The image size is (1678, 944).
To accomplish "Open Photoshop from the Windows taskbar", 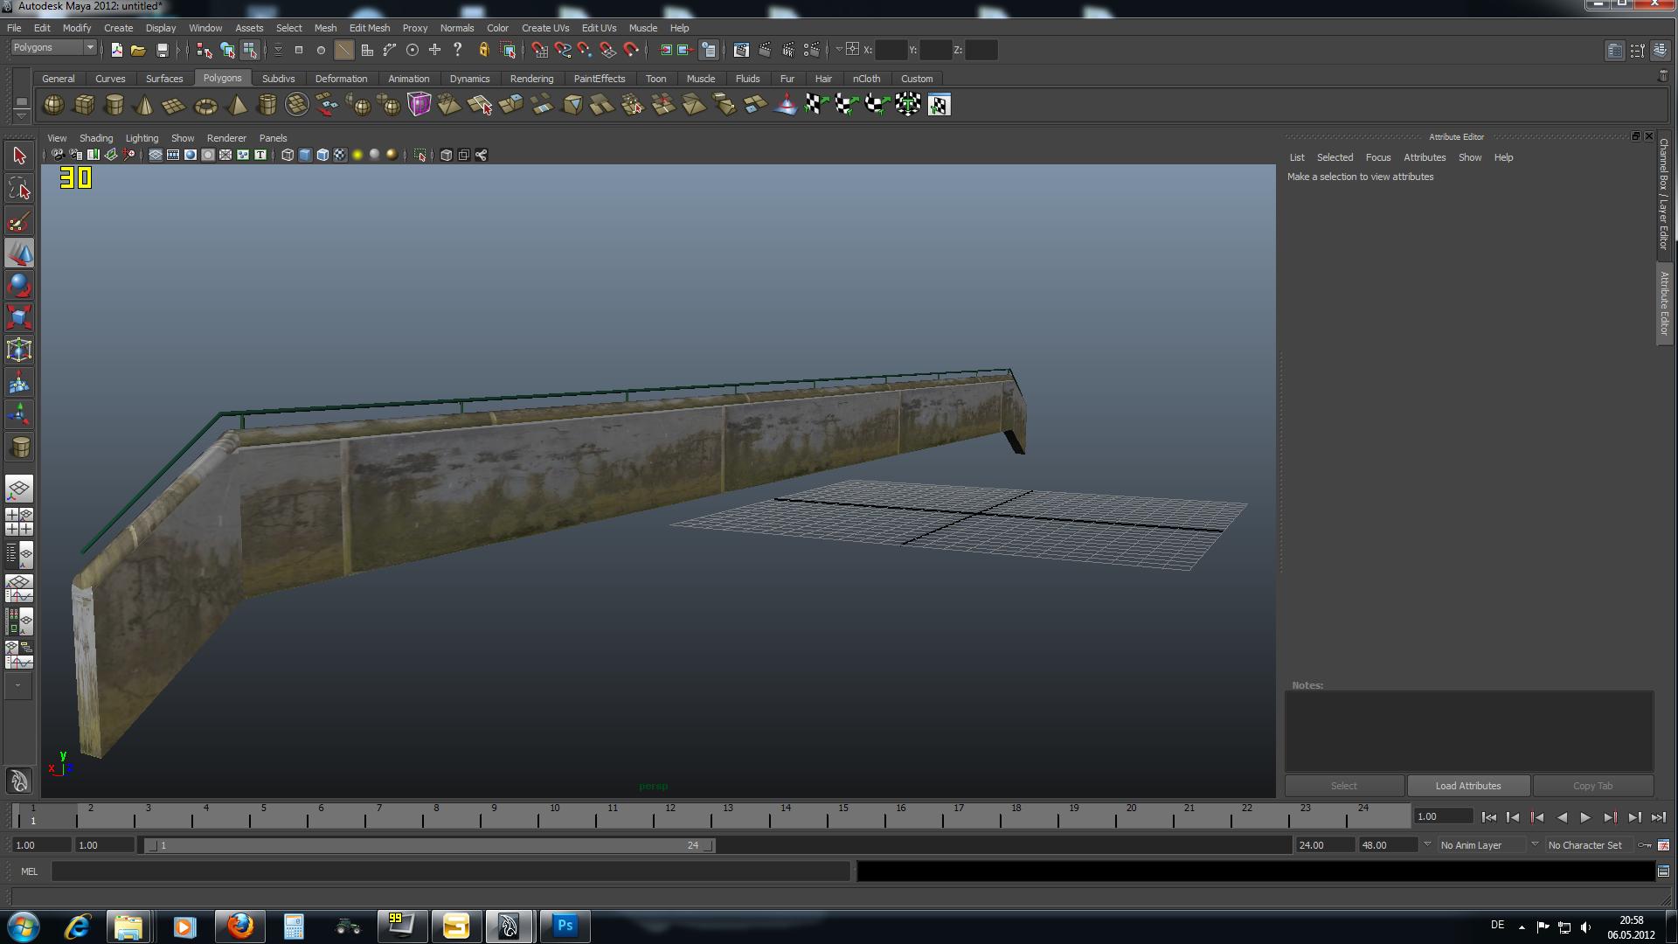I will click(565, 926).
